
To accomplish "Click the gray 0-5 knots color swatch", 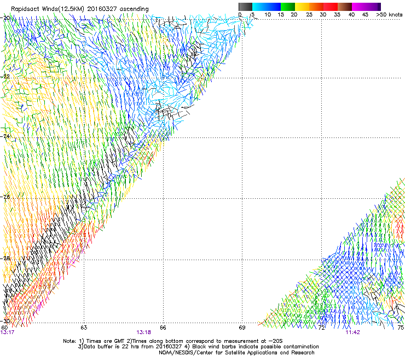I will pos(245,7).
